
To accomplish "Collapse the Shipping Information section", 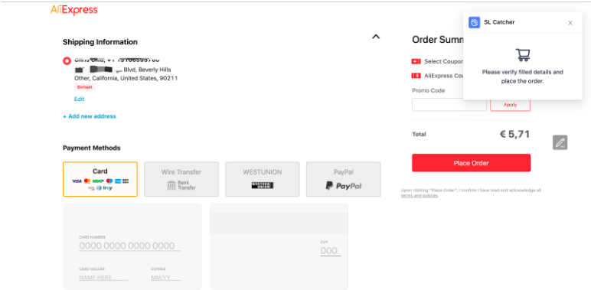I will coord(376,37).
